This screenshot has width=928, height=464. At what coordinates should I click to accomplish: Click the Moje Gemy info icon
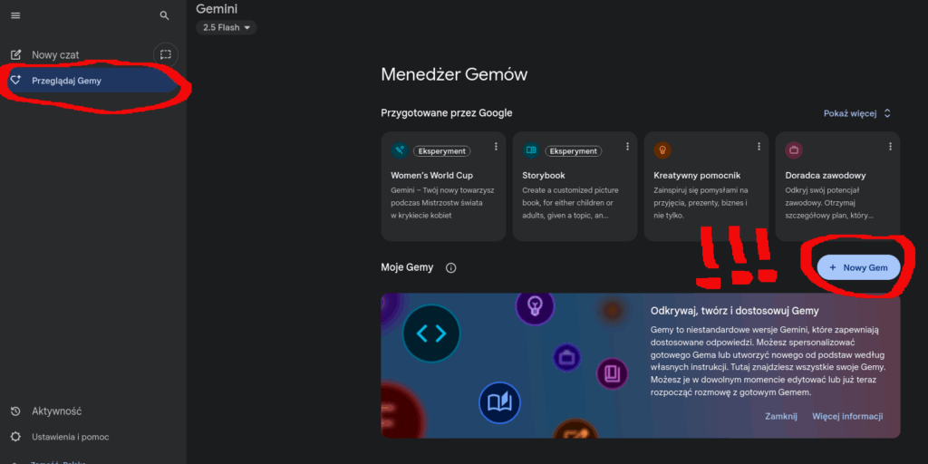(451, 268)
